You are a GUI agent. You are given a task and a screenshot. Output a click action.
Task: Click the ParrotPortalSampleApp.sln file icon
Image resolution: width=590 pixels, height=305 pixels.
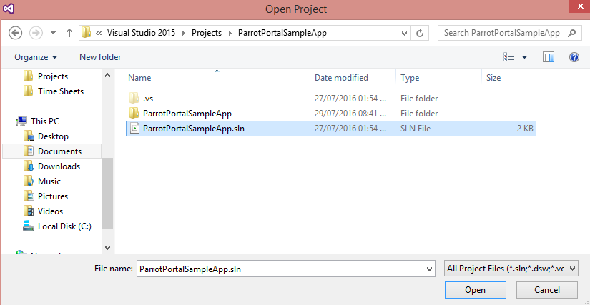tap(134, 129)
